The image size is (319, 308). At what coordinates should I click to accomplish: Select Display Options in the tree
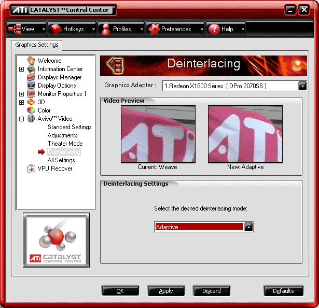pos(57,86)
